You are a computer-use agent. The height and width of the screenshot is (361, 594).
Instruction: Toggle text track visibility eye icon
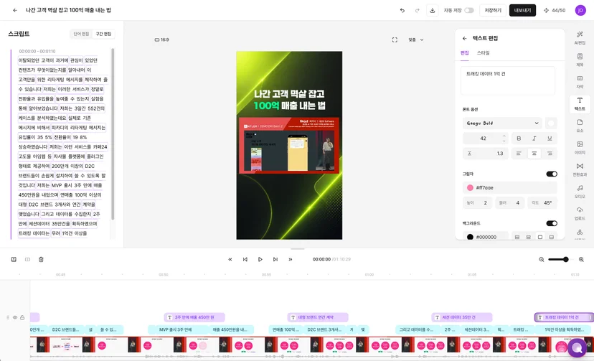[x=15, y=317]
